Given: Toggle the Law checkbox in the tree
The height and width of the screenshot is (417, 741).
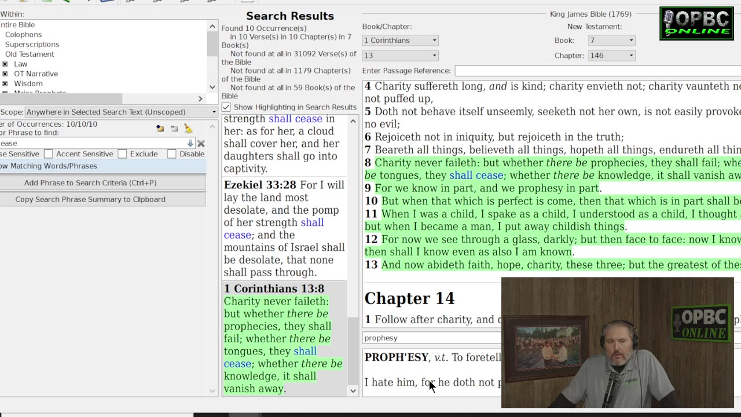Looking at the screenshot, I should [5, 64].
